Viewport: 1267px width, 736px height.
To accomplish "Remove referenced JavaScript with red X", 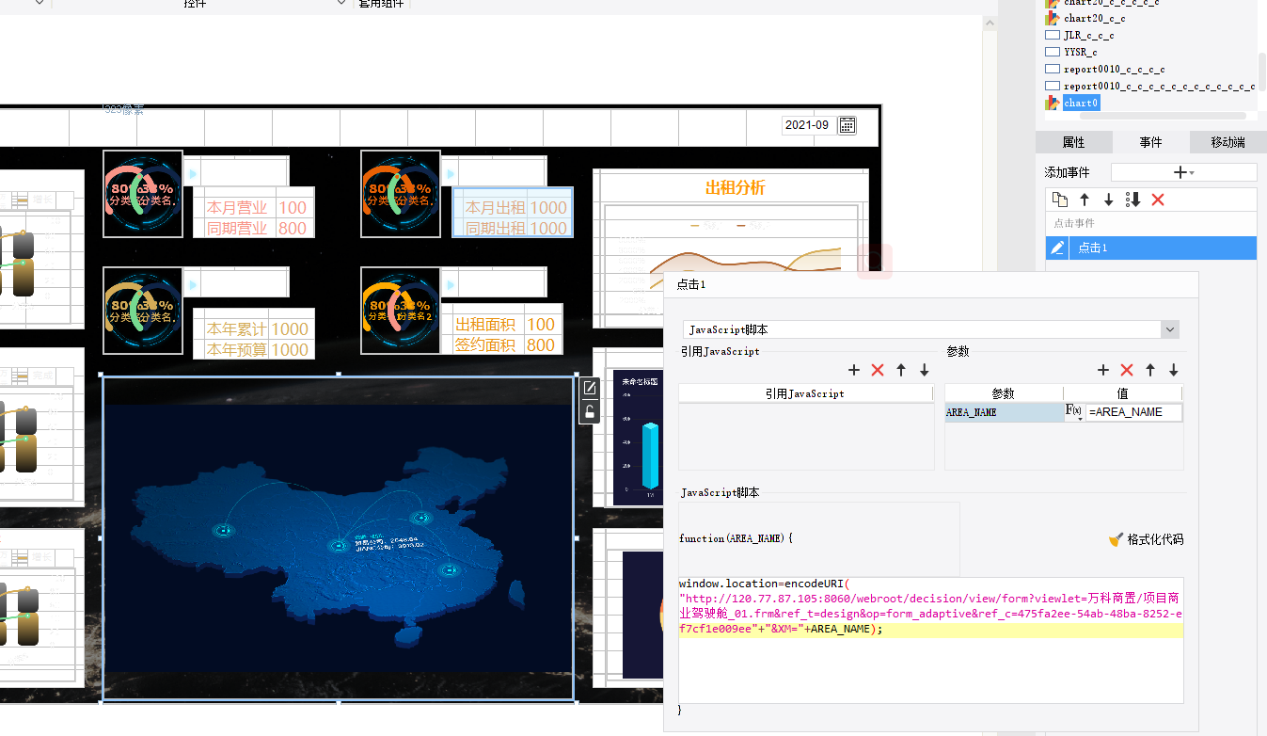I will pos(878,371).
